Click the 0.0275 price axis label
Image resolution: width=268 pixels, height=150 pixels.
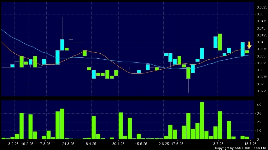(262, 77)
